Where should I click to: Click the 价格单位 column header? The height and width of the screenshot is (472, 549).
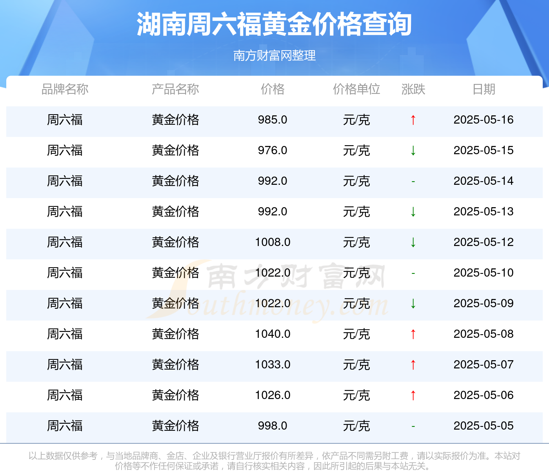click(x=356, y=89)
